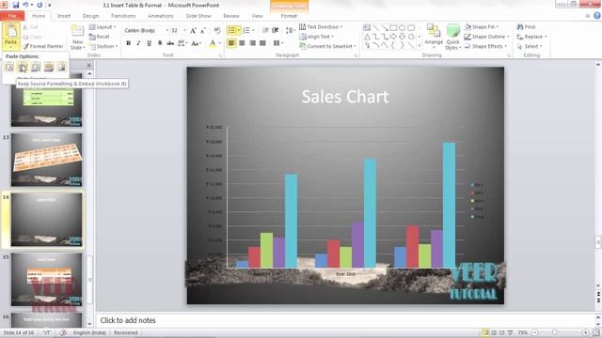Click the Quick Styles button
The width and height of the screenshot is (602, 338).
tap(453, 37)
